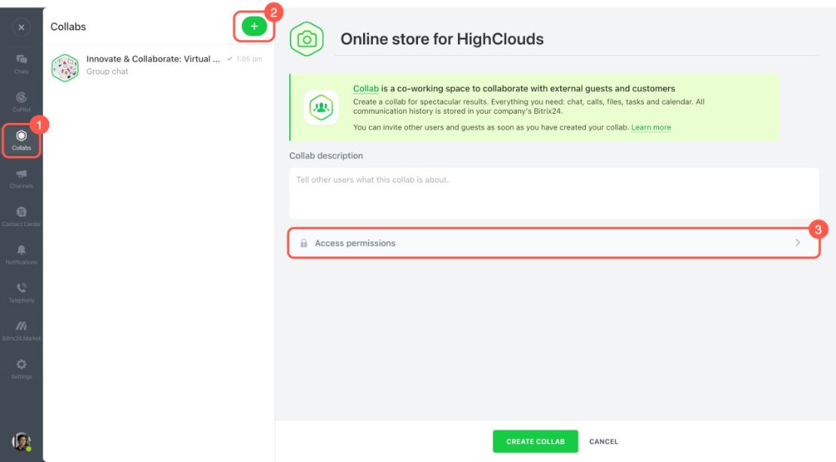Screen dimensions: 836x462
Task: Open Chats in the left sidebar
Action: click(21, 64)
